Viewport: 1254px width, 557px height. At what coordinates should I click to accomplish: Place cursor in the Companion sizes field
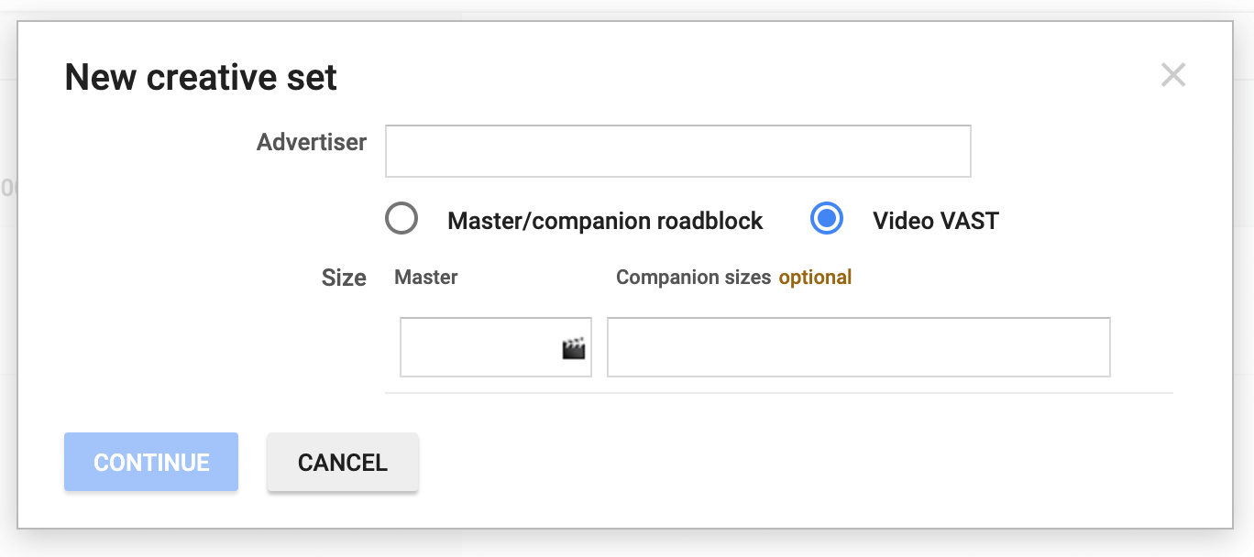coord(858,347)
